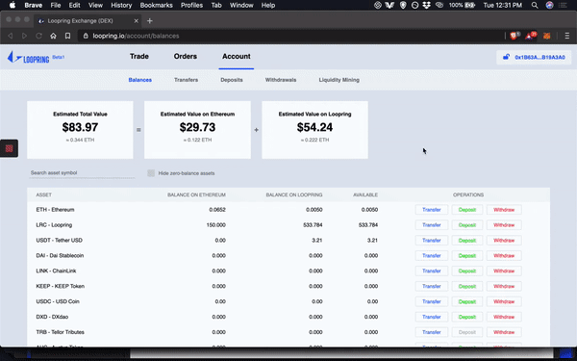Open the Withdrawals sub-tab

pos(281,80)
